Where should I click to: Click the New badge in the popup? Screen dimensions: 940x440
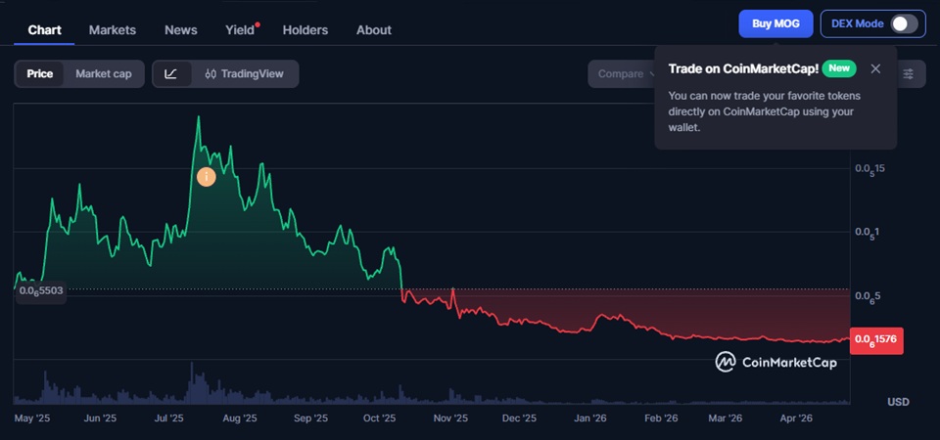point(839,68)
